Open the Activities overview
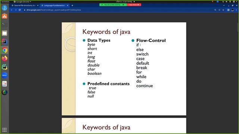 pyautogui.click(x=5, y=1)
